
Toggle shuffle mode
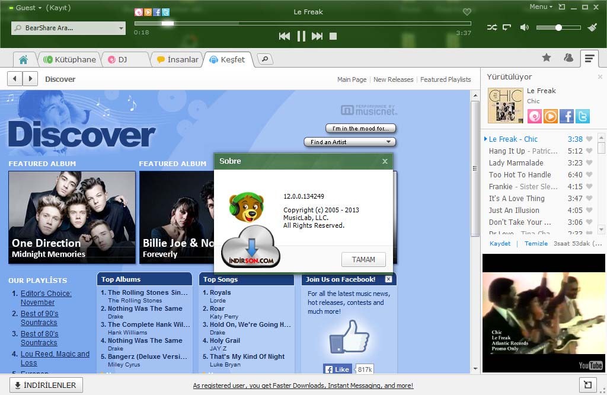(x=492, y=27)
